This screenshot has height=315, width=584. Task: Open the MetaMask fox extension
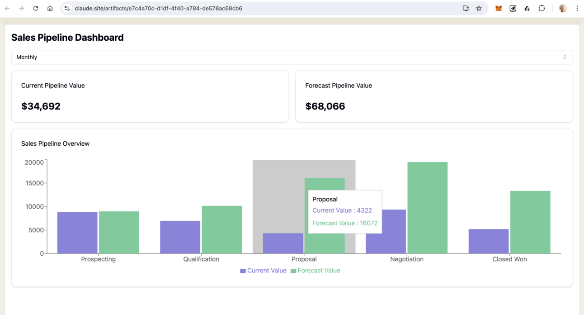coord(499,8)
